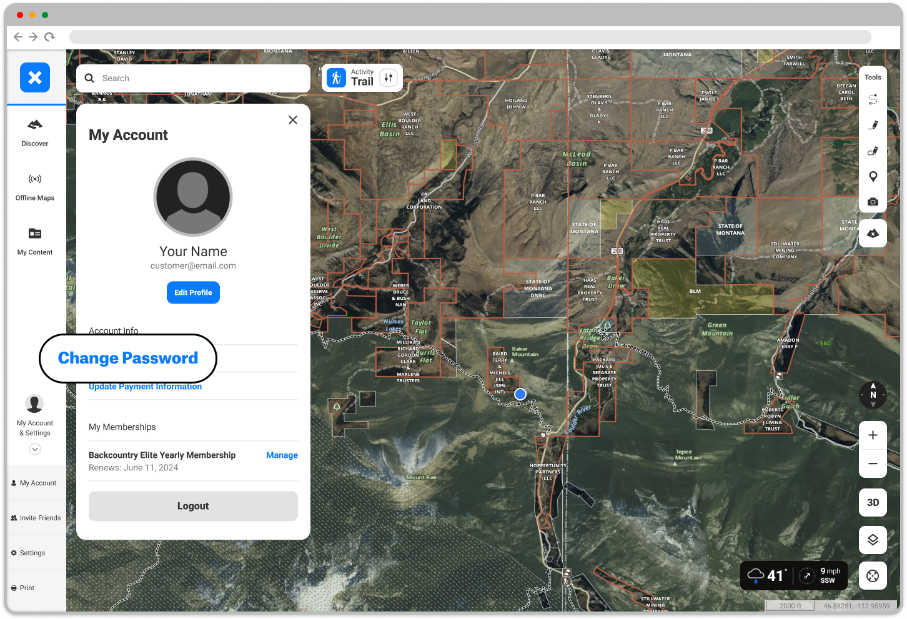Click the red macOS close window dot
This screenshot has height=619, width=907.
20,15
